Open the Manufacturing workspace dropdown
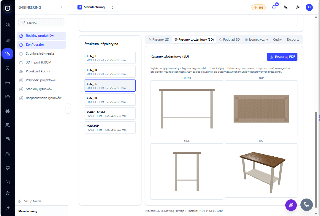 pyautogui.click(x=96, y=7)
